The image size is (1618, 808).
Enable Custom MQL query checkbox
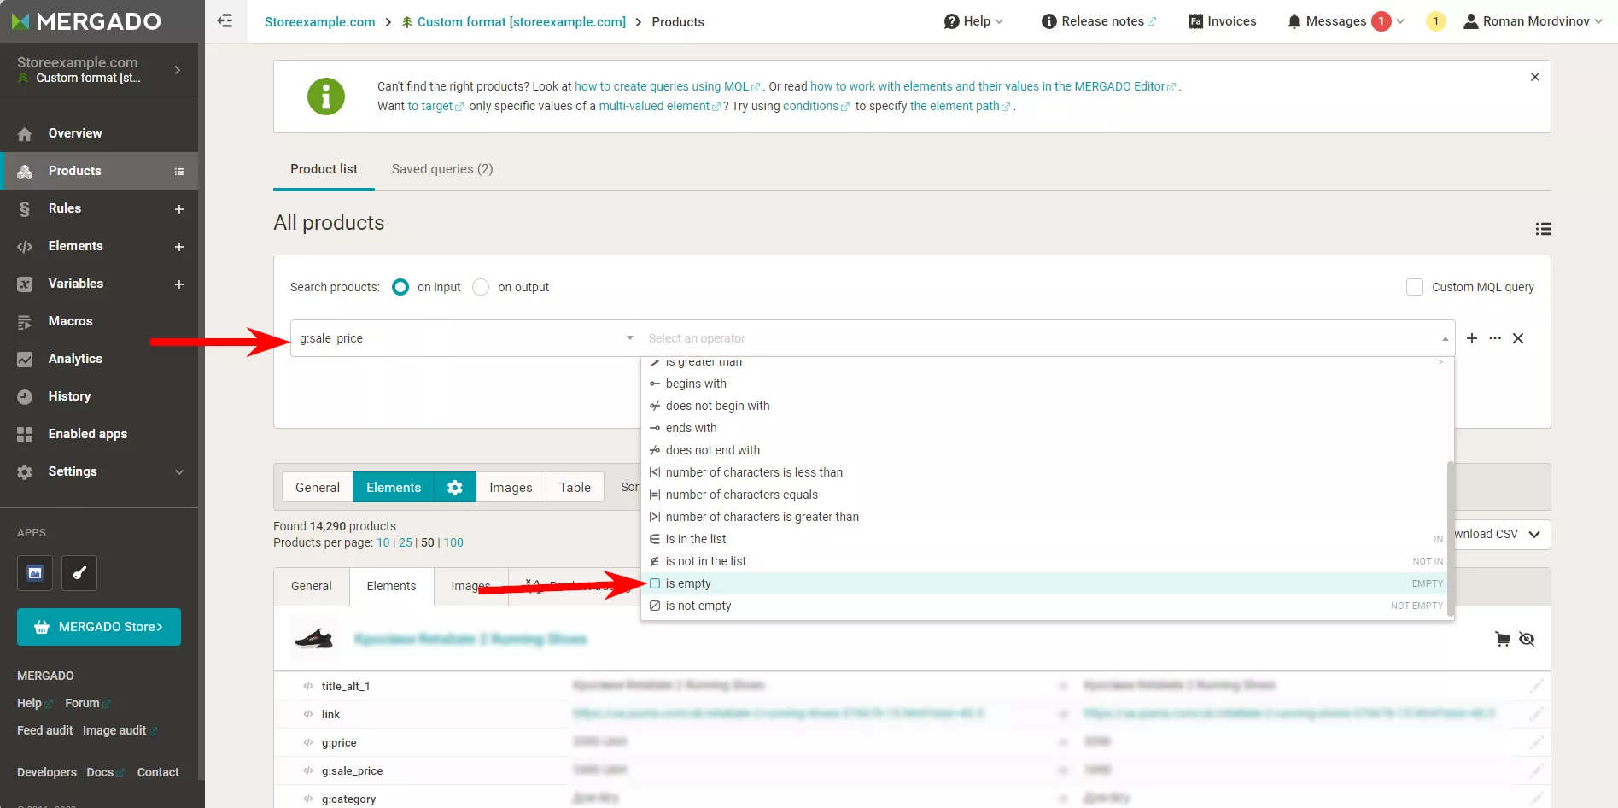[x=1415, y=287]
